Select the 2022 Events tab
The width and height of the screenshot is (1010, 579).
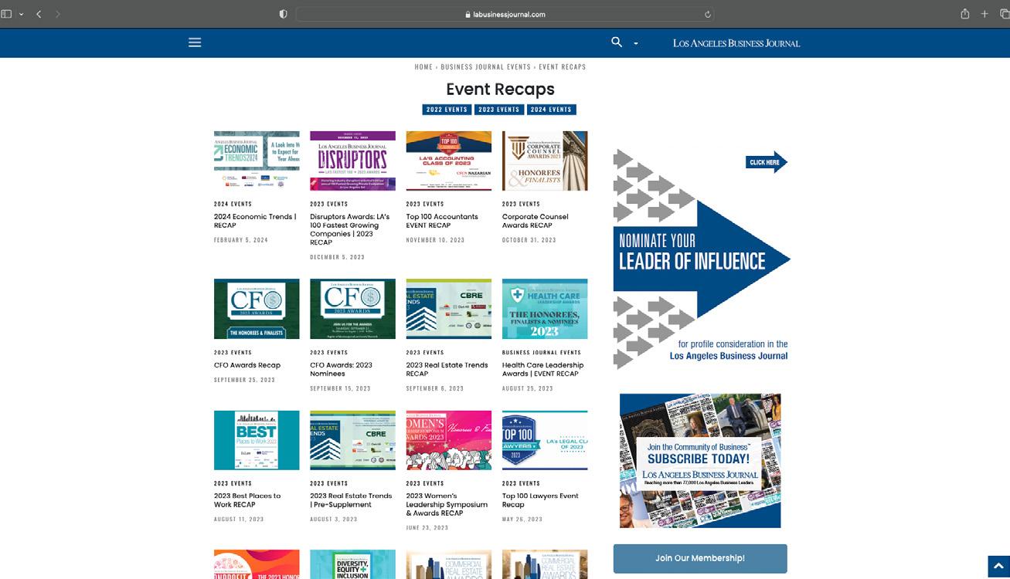(447, 110)
